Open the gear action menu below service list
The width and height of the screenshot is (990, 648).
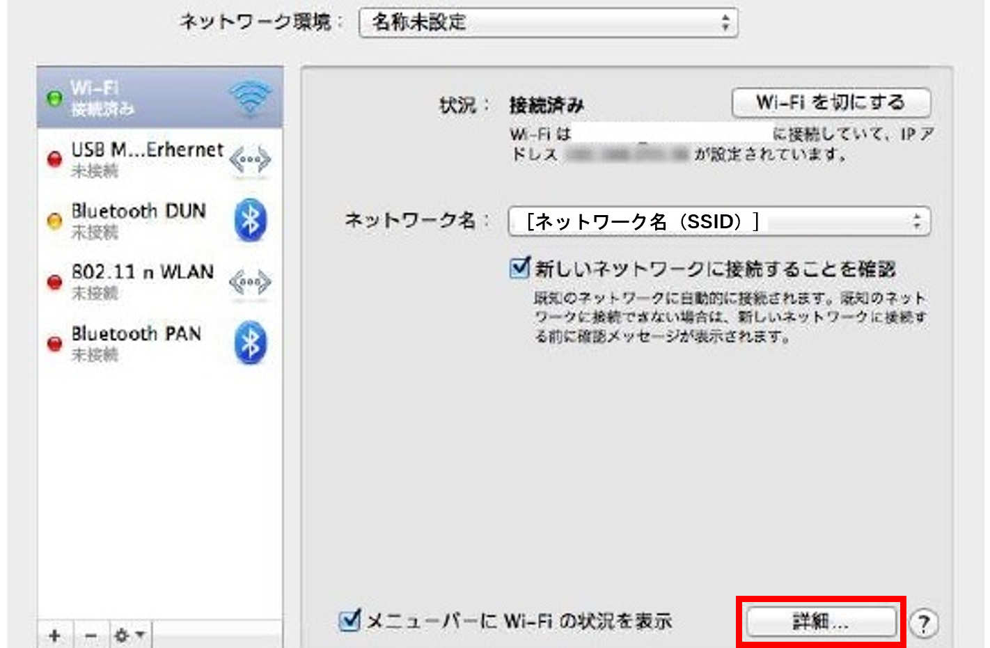[129, 635]
